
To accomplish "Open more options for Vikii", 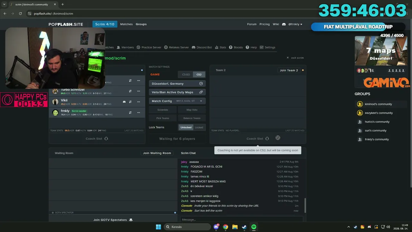I will (x=138, y=102).
